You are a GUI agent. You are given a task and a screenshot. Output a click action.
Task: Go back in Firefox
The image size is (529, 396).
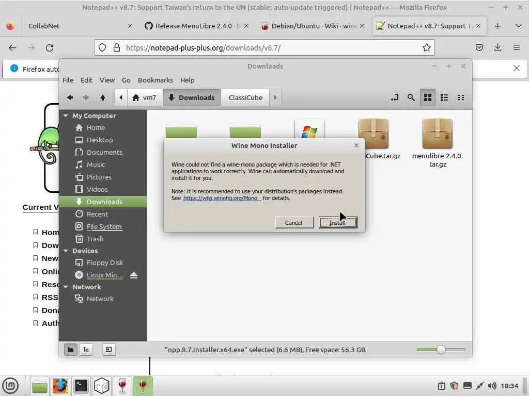(12, 48)
